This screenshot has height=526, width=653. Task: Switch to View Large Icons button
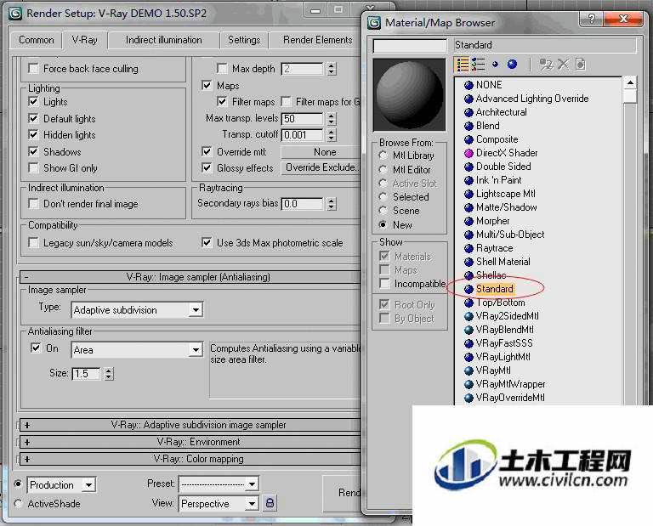pos(512,64)
